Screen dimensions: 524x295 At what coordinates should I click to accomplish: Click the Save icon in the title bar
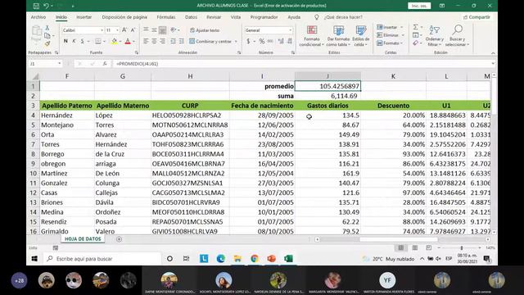click(36, 6)
